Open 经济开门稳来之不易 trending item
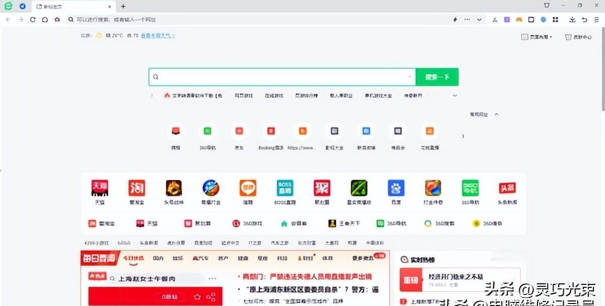The image size is (605, 306). coord(456,277)
